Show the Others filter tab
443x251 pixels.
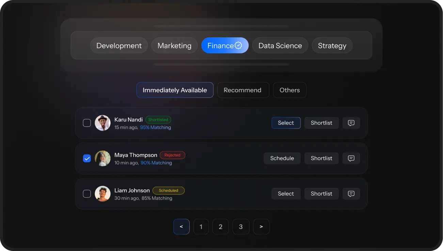tap(289, 90)
